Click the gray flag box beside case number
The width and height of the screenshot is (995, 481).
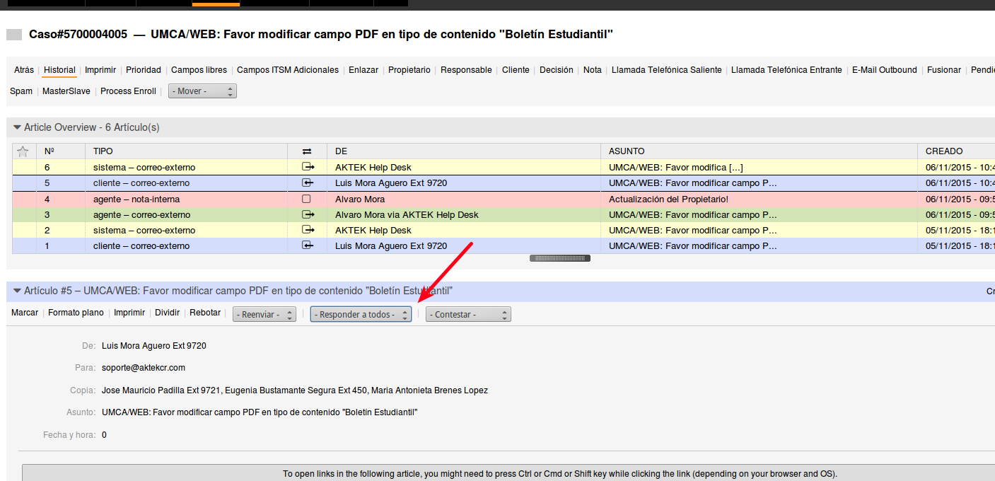14,34
